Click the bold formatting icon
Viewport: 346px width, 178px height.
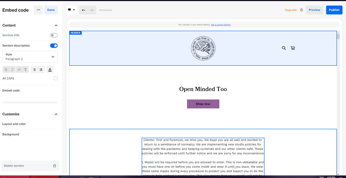(x=6, y=70)
